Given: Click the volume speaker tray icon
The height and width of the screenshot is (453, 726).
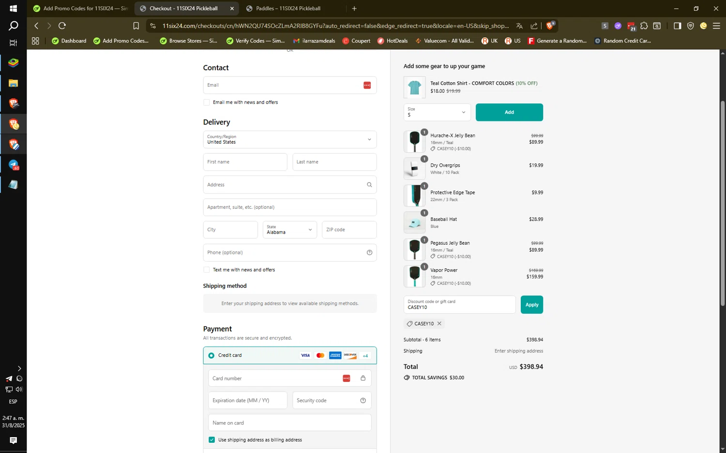Looking at the screenshot, I should (19, 389).
